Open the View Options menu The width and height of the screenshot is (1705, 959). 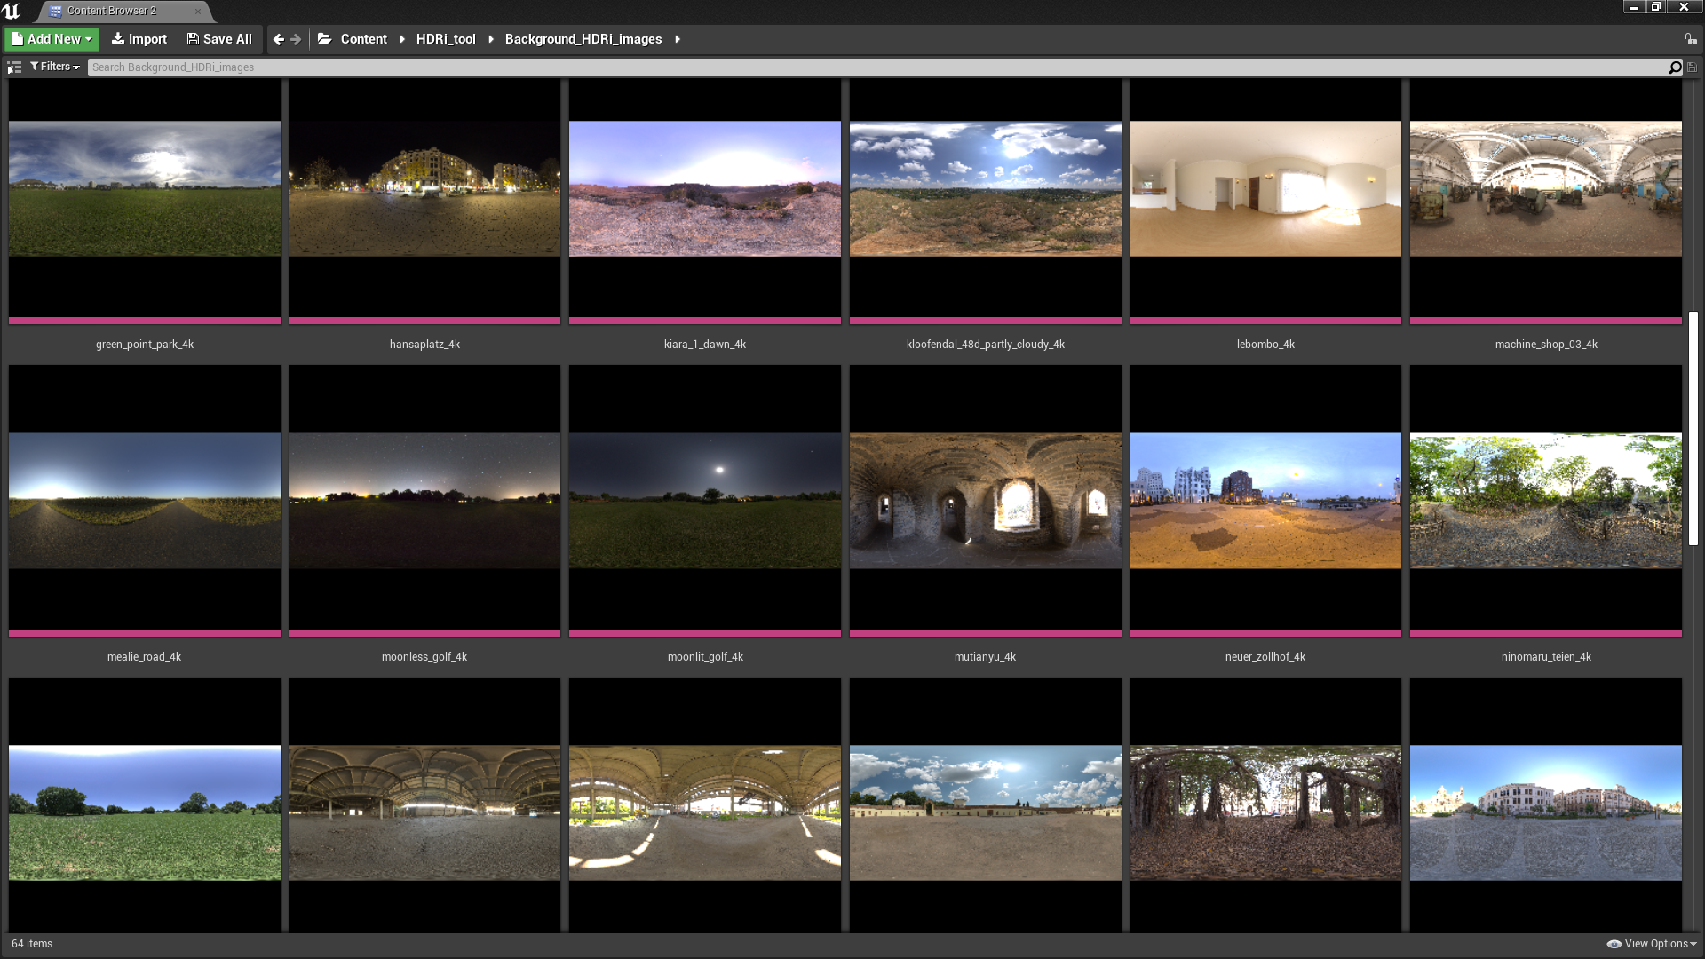pyautogui.click(x=1652, y=944)
